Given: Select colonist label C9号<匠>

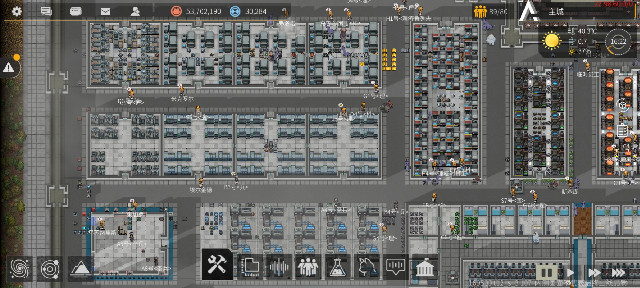Looking at the screenshot, I should (626, 183).
